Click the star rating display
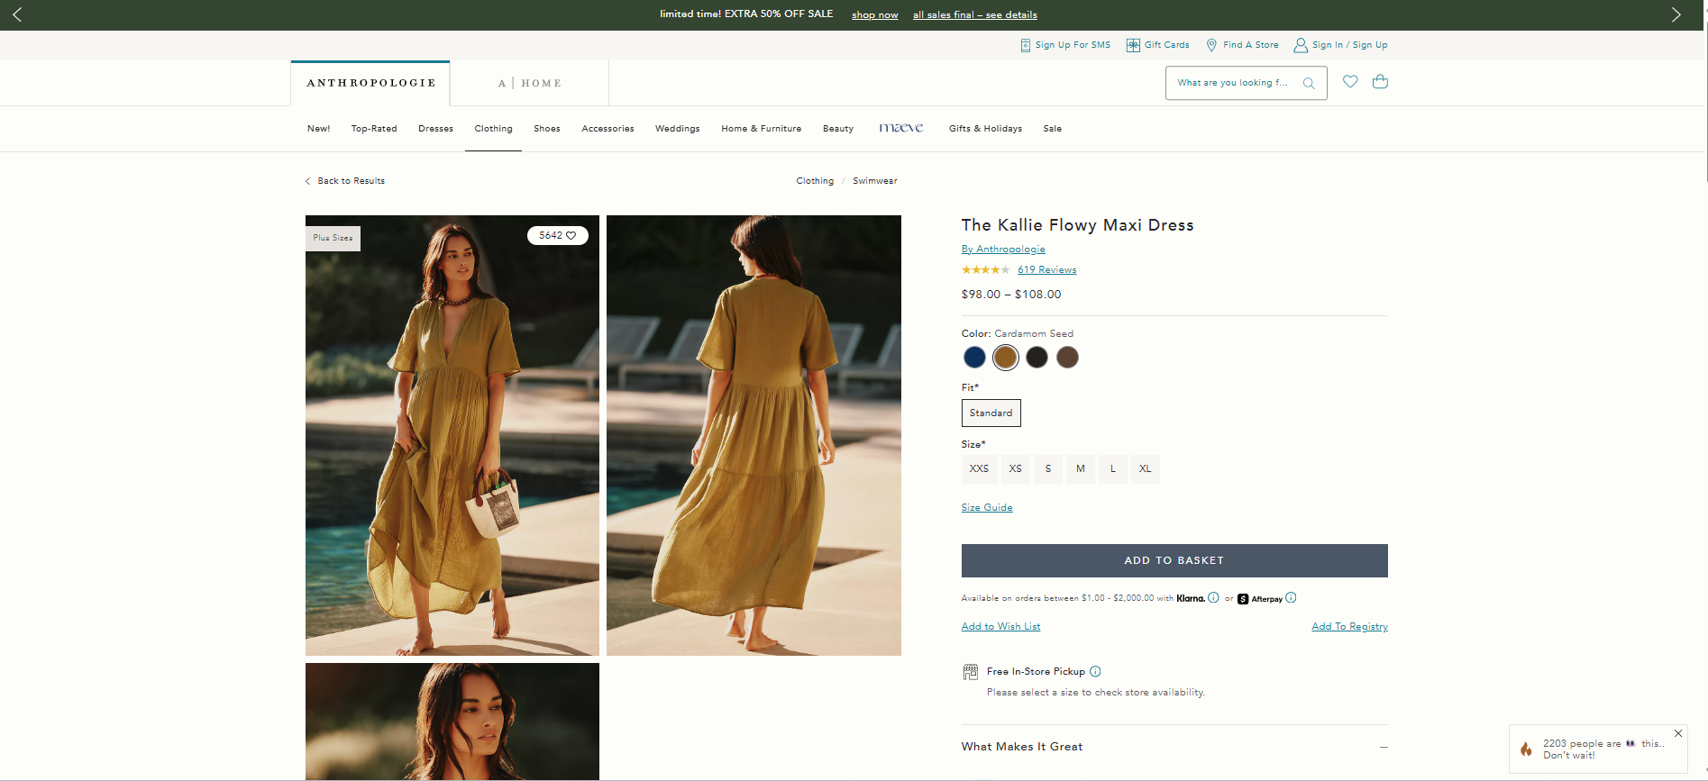The width and height of the screenshot is (1708, 781). (x=985, y=269)
